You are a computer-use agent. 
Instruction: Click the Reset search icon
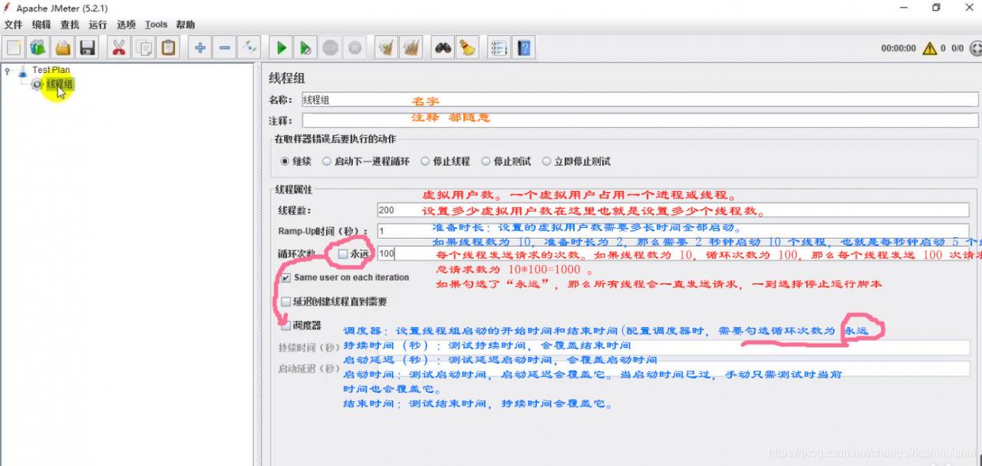(x=467, y=48)
